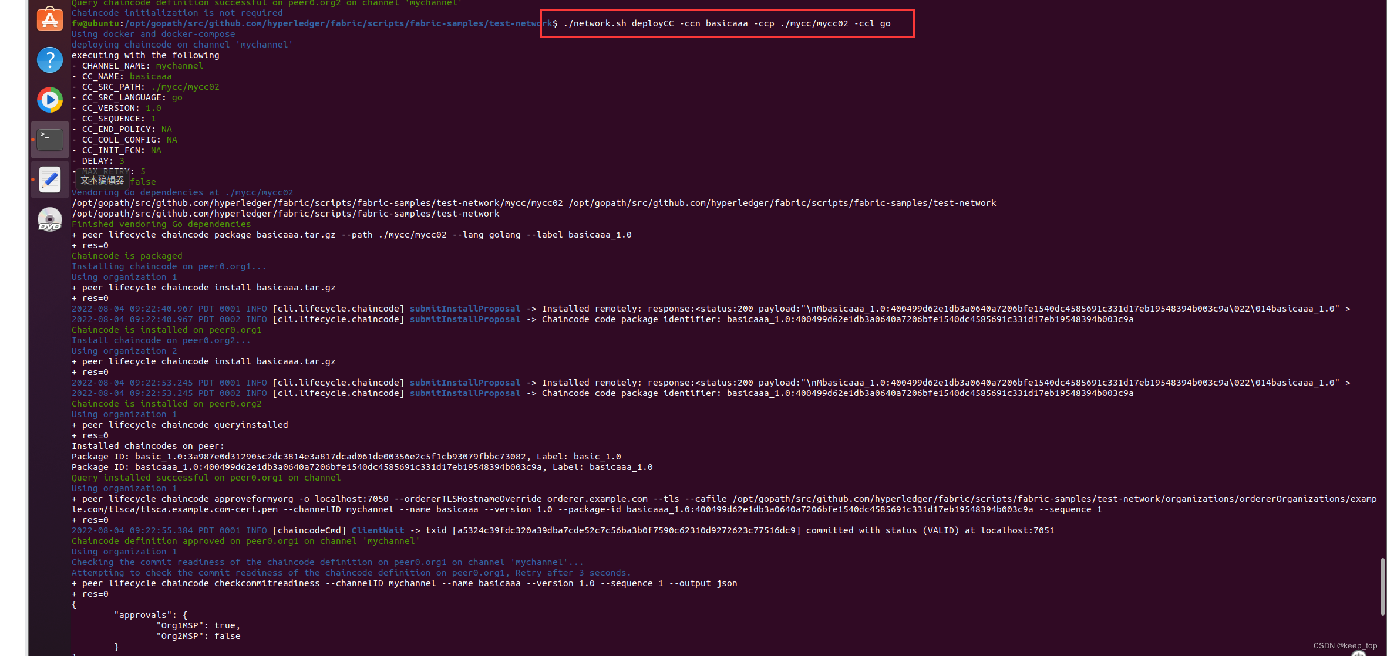Viewport: 1387px width, 656px height.
Task: Click the orange dot next to the Text Editor icon
Action: tap(32, 180)
